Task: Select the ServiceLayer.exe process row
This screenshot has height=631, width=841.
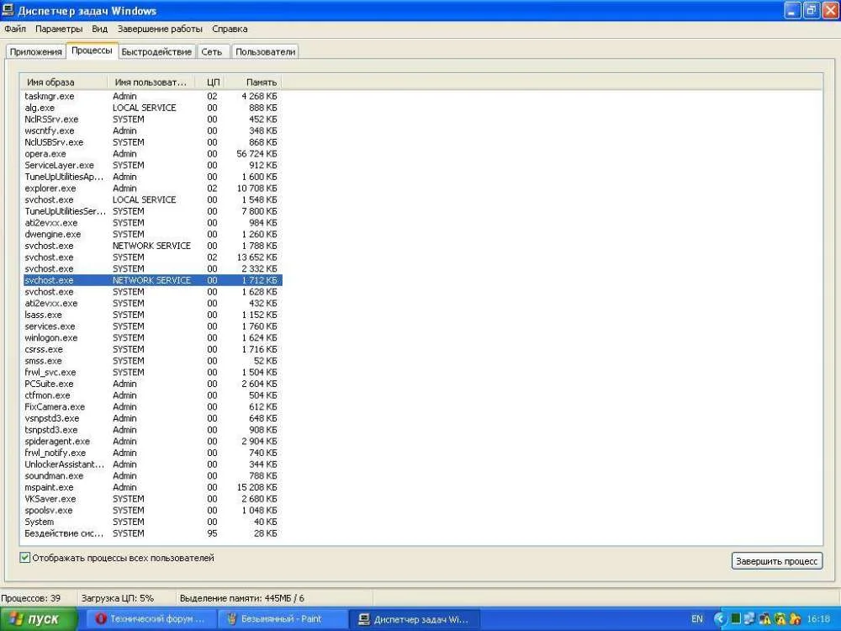Action: (x=152, y=165)
